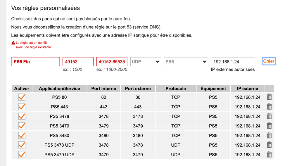The width and height of the screenshot is (292, 166).
Task: Click the red conflict warning icon
Action: (13, 43)
